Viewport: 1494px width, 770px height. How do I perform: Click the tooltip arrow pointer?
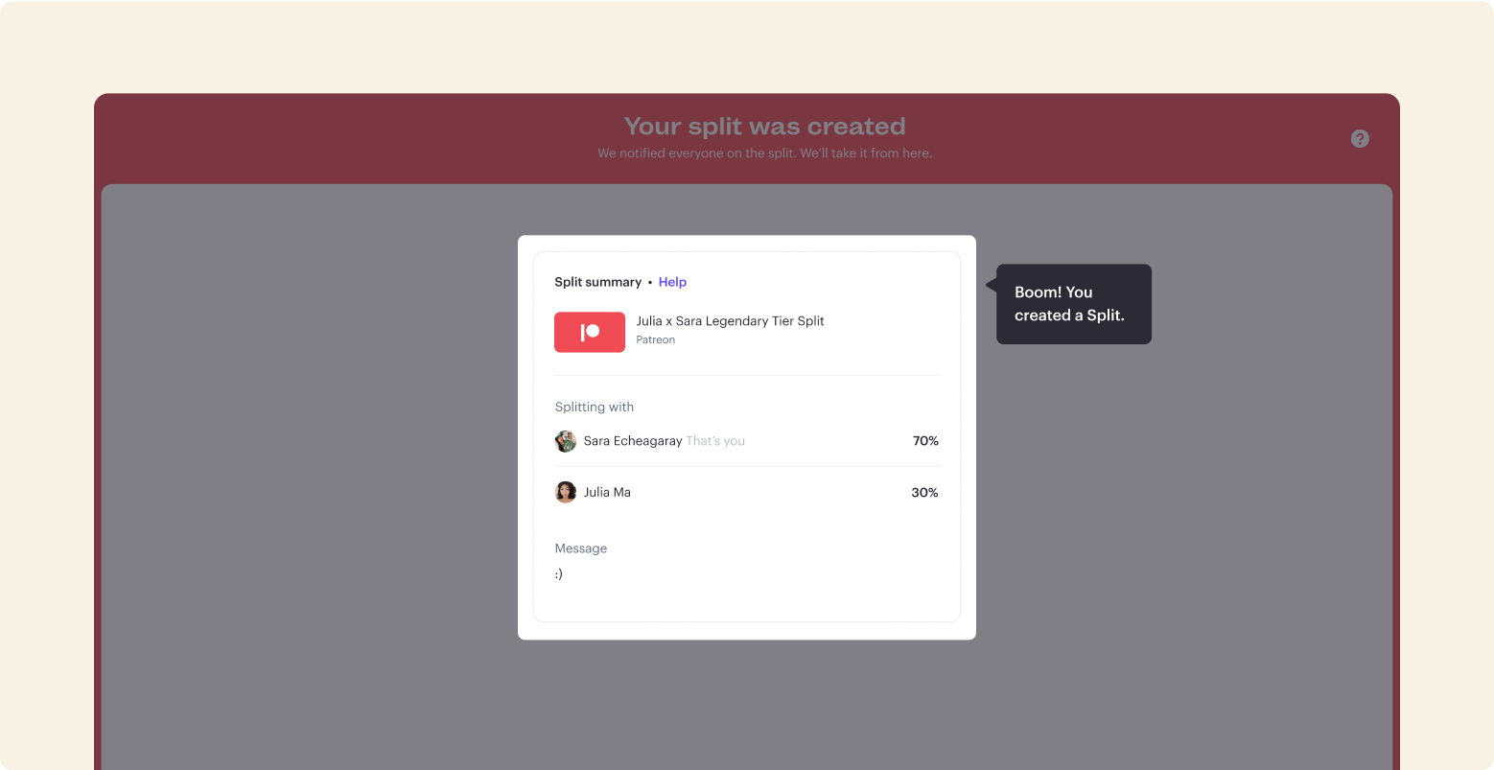992,285
